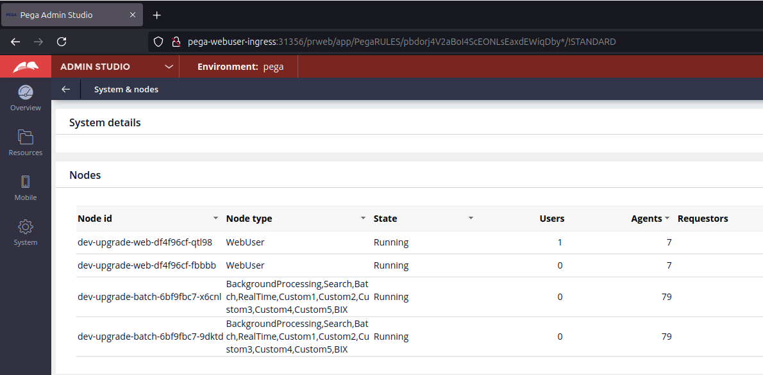Sort by the Requestors column header
763x375 pixels.
[x=703, y=219]
